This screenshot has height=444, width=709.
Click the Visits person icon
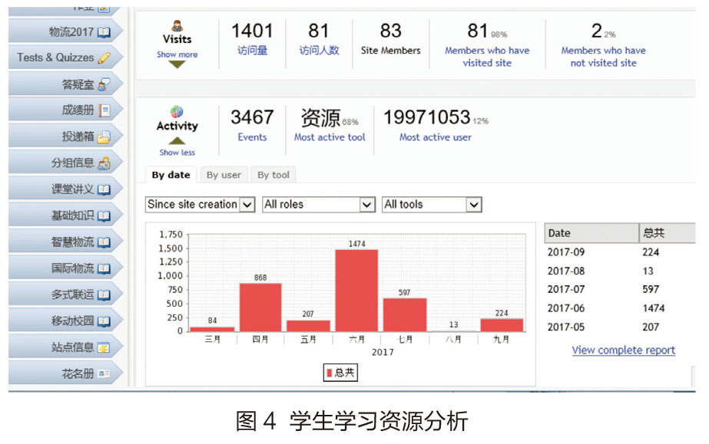coord(177,25)
